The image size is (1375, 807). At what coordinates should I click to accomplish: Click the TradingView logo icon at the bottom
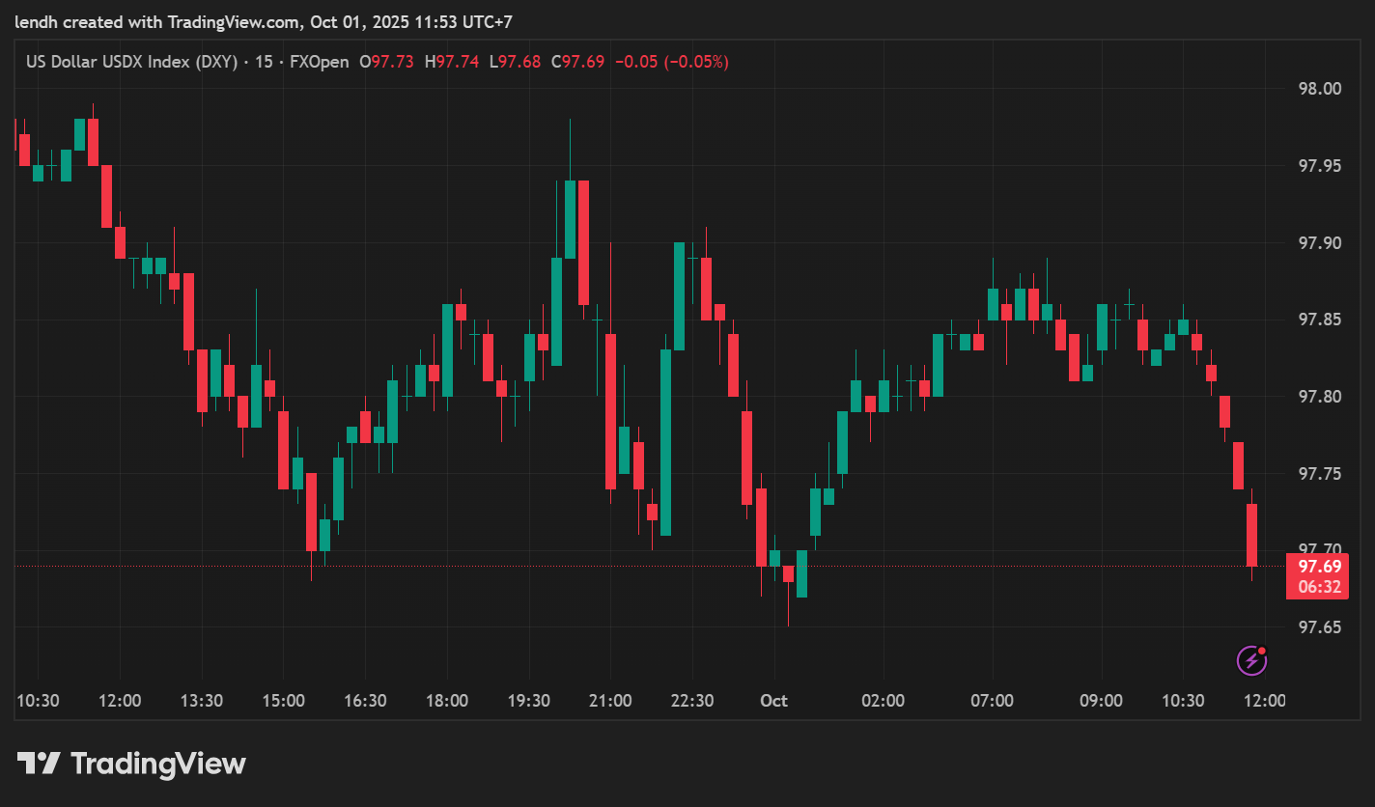(x=41, y=764)
